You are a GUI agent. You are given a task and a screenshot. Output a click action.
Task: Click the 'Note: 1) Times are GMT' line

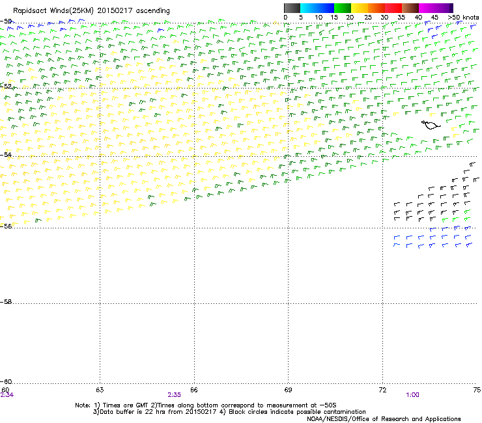(206, 405)
